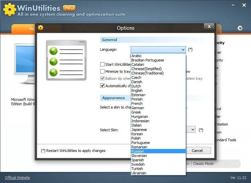Open the round dropdown menu arrow icon
Image resolution: width=251 pixels, height=183 pixels.
pyautogui.click(x=240, y=28)
